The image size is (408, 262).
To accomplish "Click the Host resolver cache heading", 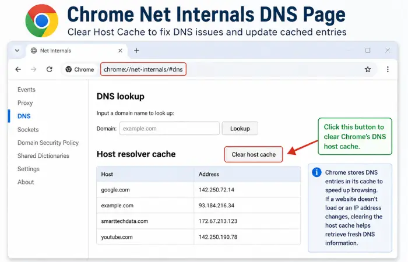I will pos(136,154).
